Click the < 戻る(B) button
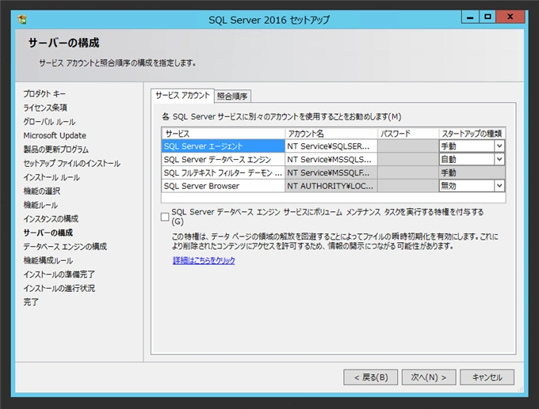Image resolution: width=539 pixels, height=409 pixels. (x=371, y=377)
